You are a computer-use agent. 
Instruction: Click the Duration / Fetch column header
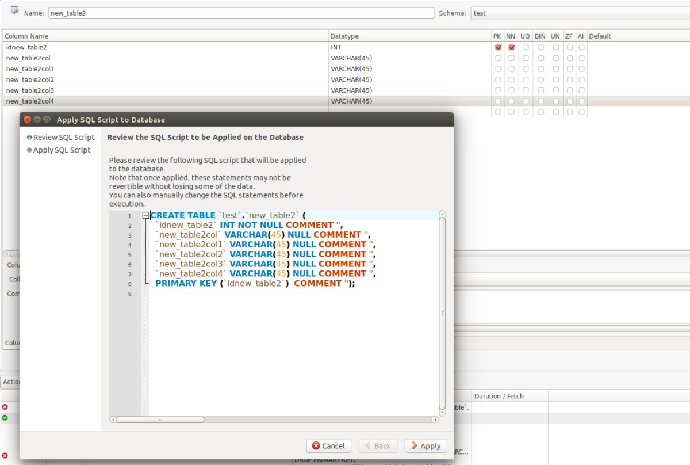tap(509, 396)
